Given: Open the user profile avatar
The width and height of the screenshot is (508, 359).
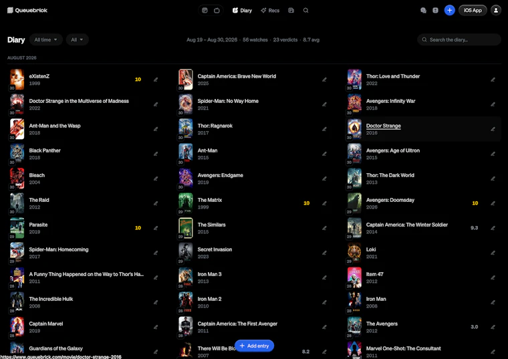Looking at the screenshot, I should pyautogui.click(x=496, y=11).
